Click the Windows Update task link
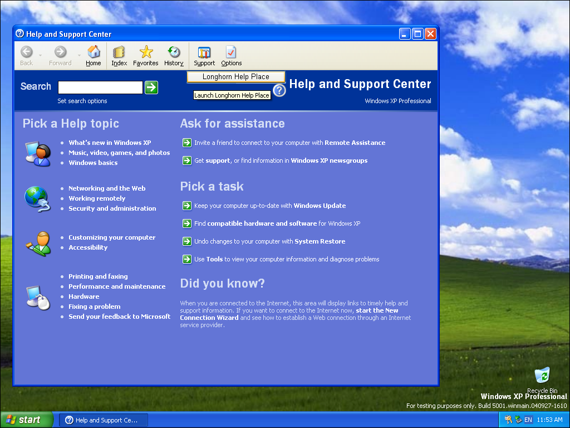Viewport: 570px width, 428px height. [x=270, y=206]
